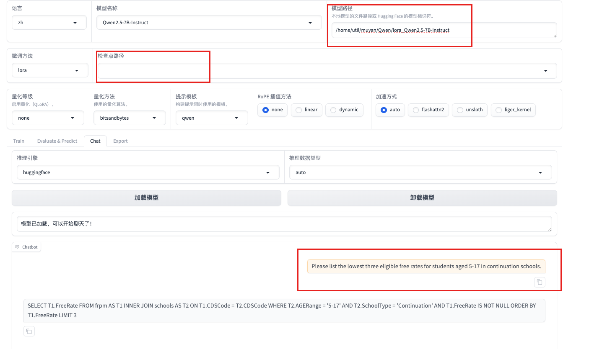Enable flashattn2 acceleration
602x349 pixels.
coord(428,110)
